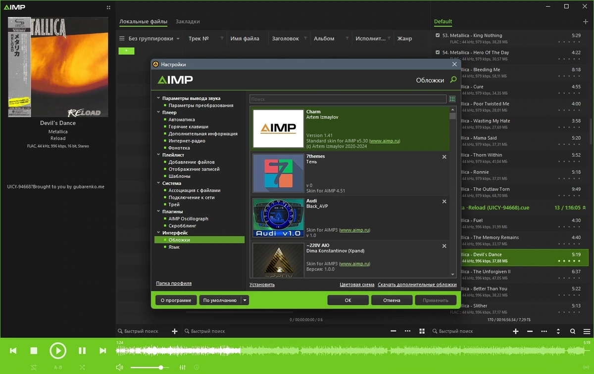
Task: Click the compact-mode dots icon near AIMP logo
Action: click(108, 7)
